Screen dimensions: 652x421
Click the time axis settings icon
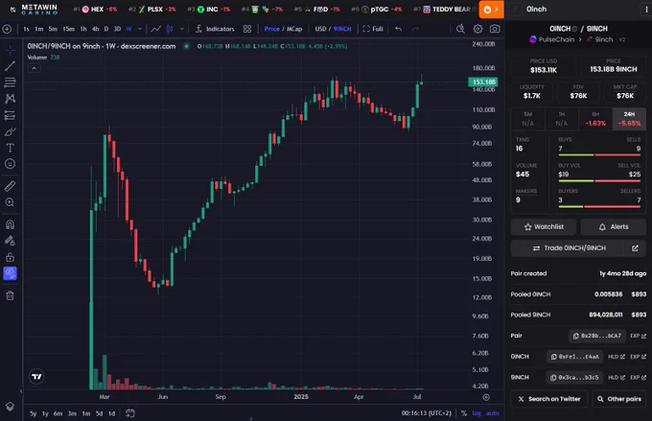[486, 397]
